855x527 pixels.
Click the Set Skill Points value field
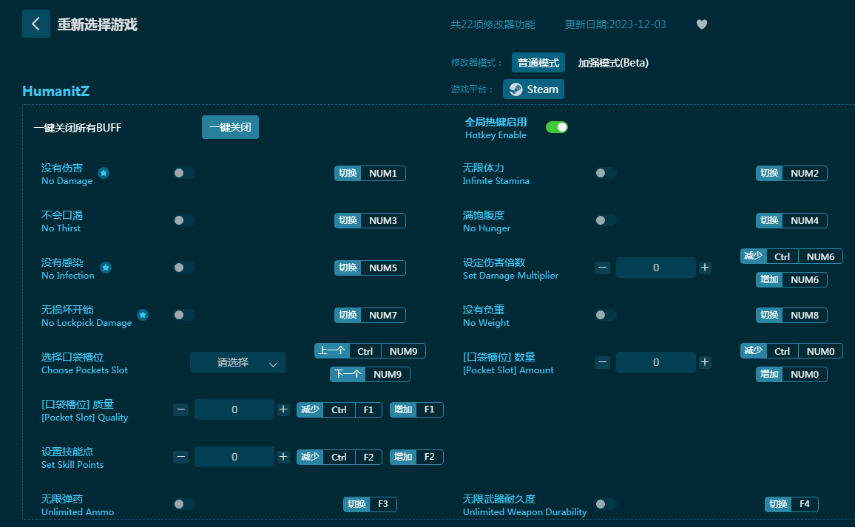coord(234,458)
